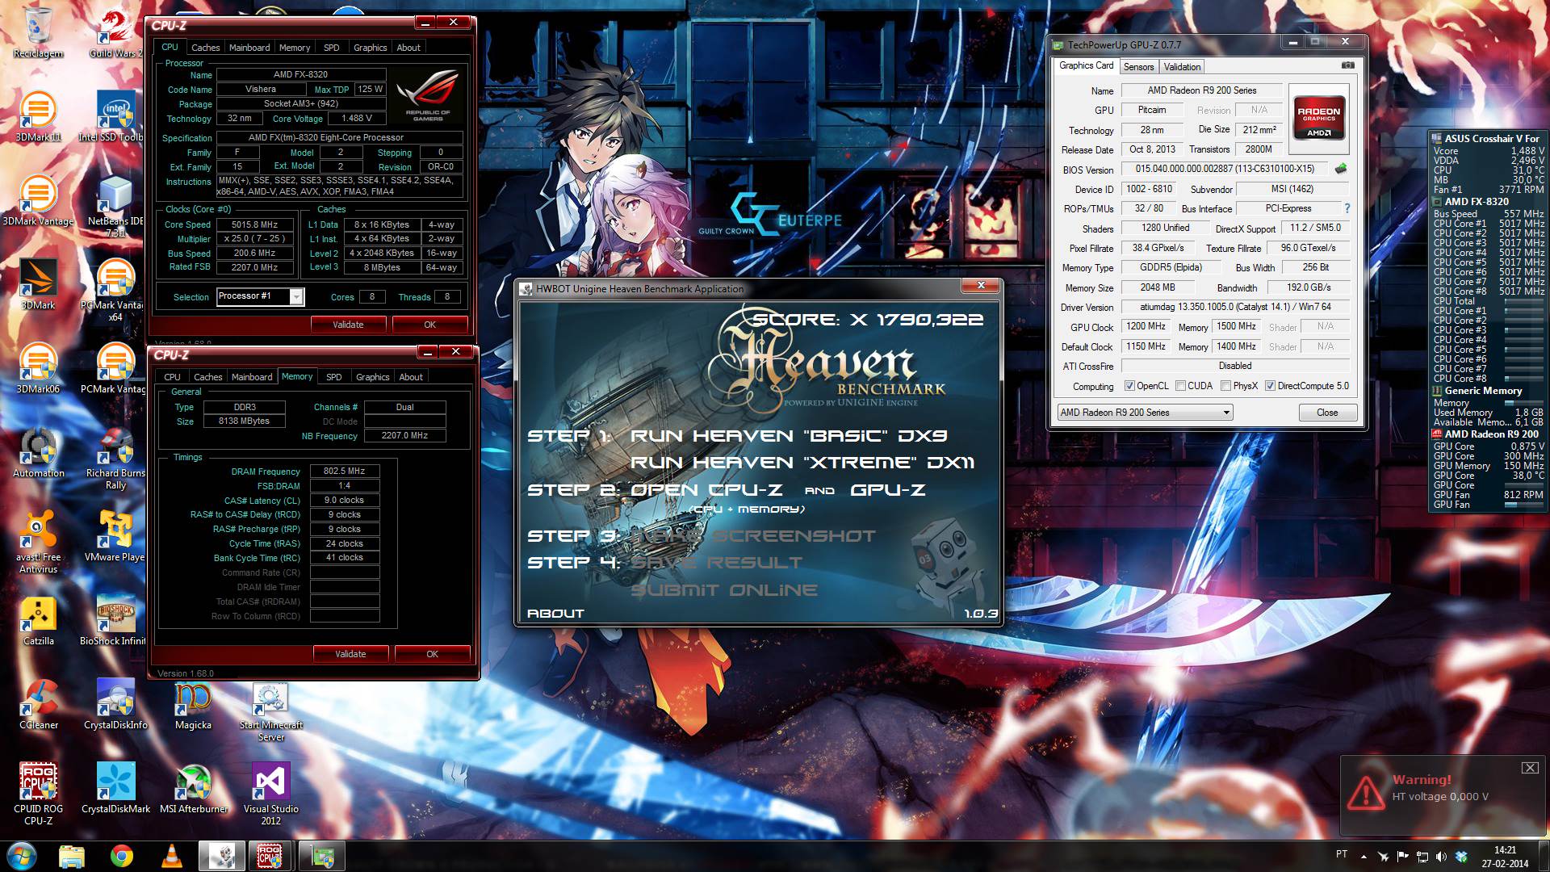Open the Processor #1 selection dropdown in CPU-Z

coord(260,296)
